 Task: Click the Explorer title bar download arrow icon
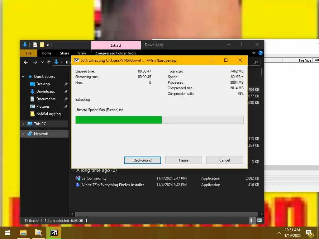tap(25, 45)
